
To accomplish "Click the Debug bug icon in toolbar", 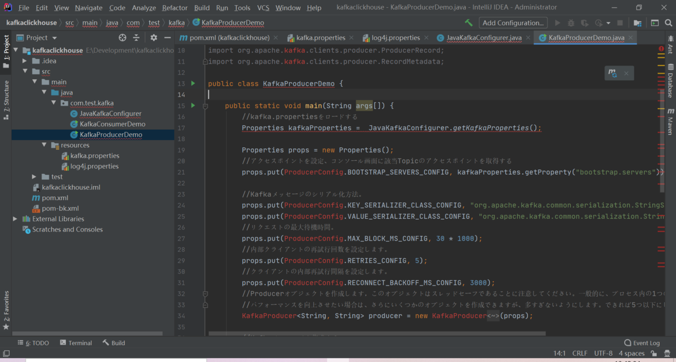I will click(x=571, y=23).
